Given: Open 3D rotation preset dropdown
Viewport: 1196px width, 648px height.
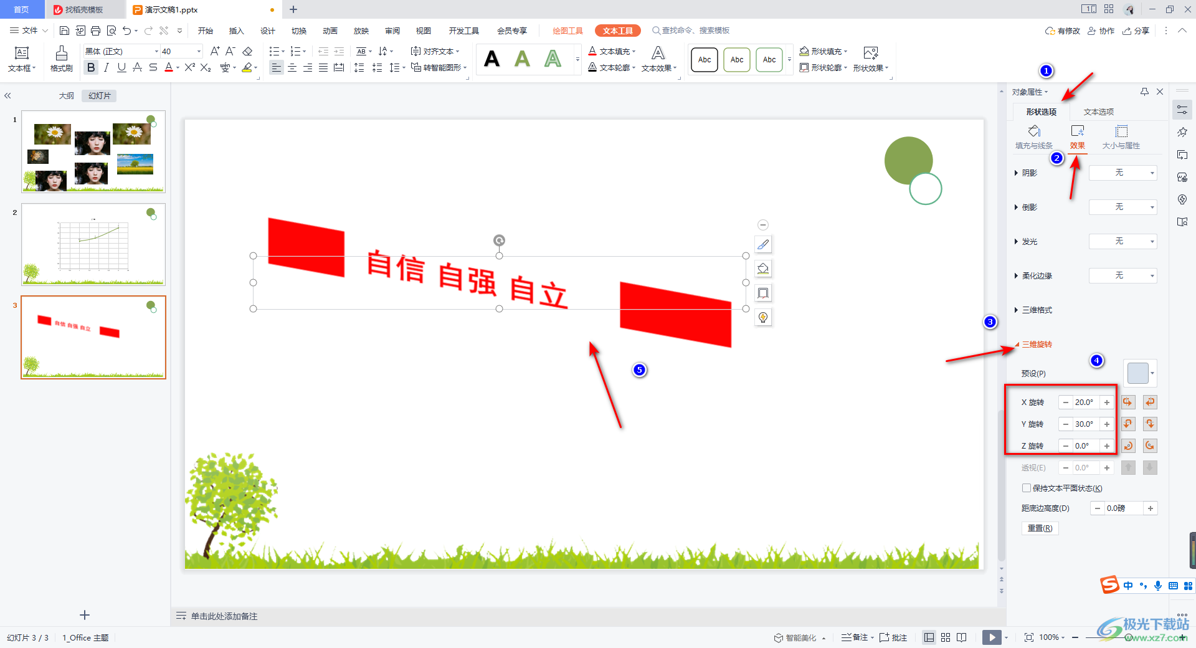Looking at the screenshot, I should [x=1140, y=373].
